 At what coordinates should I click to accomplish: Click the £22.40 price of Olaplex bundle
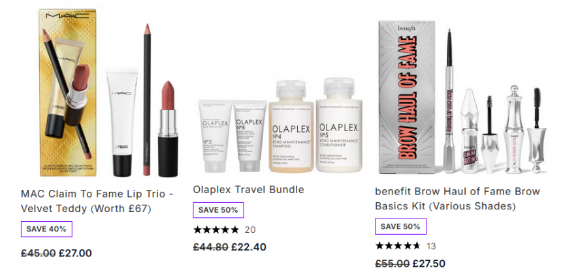249,247
